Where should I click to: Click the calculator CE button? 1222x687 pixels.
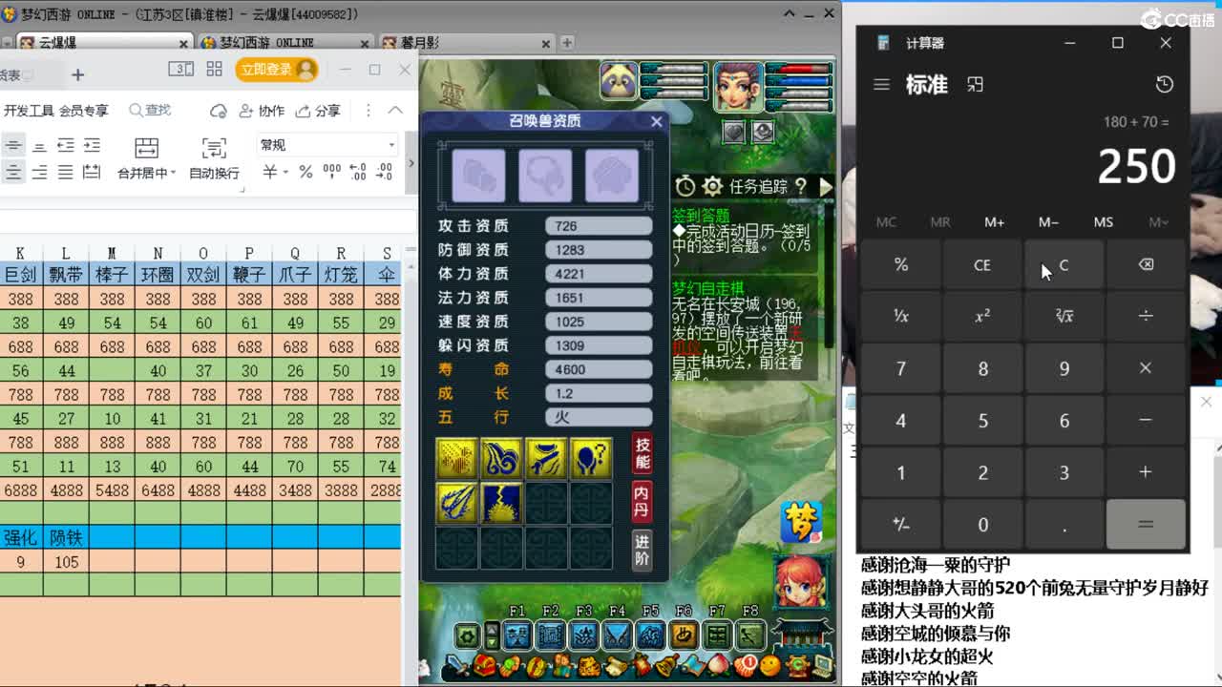tap(982, 265)
